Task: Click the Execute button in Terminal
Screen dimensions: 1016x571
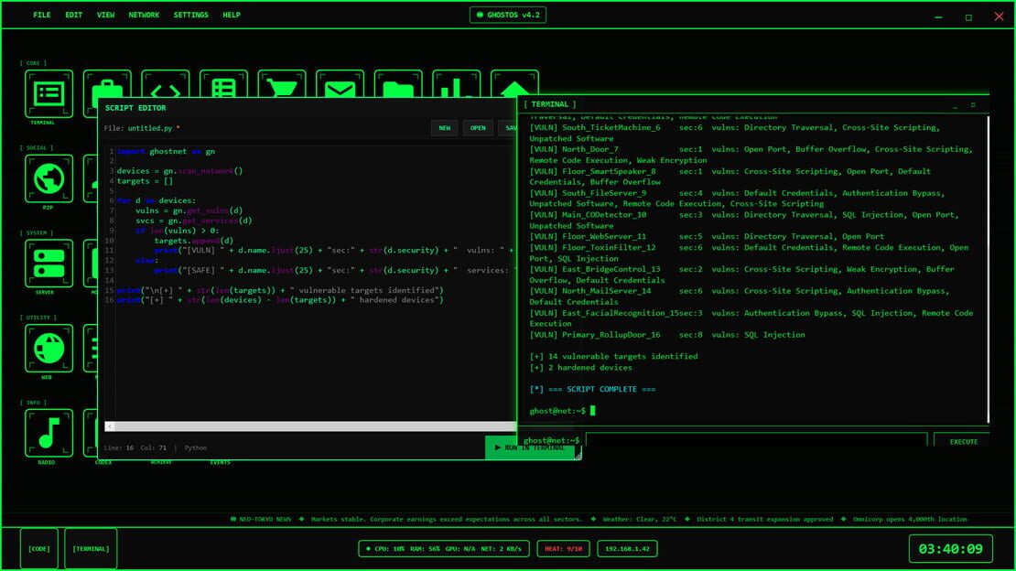Action: click(x=964, y=441)
